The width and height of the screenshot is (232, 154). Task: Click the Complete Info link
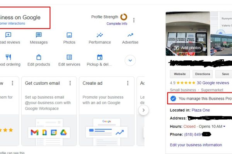point(117,24)
